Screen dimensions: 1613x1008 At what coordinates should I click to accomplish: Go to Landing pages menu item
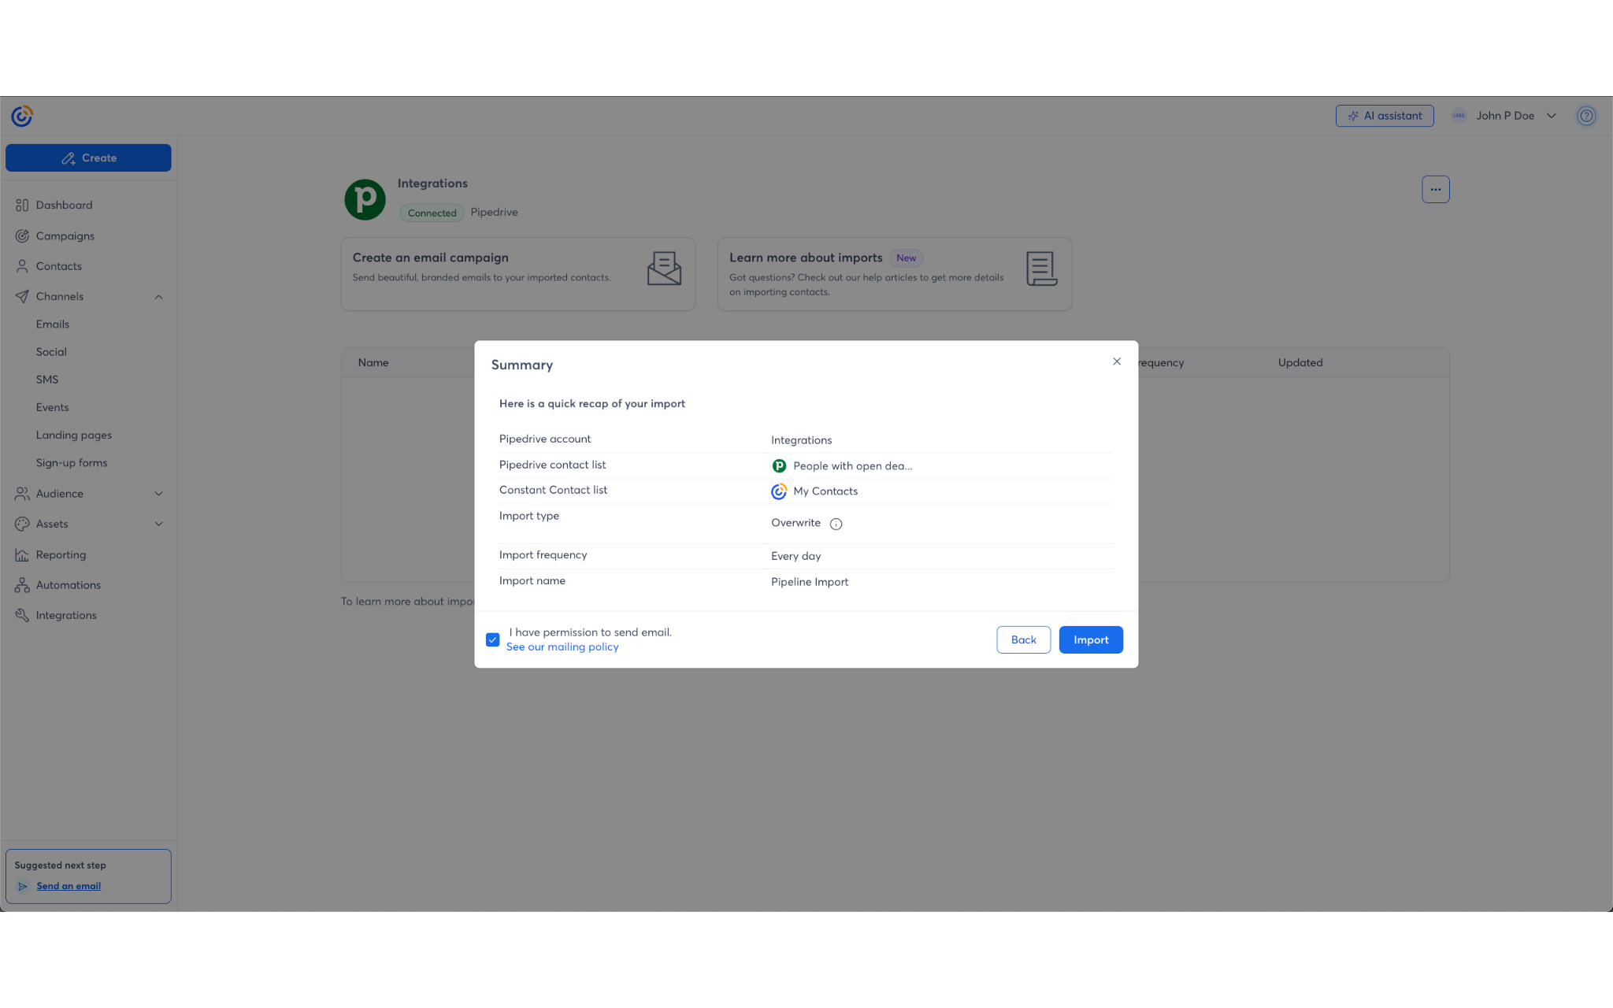73,435
